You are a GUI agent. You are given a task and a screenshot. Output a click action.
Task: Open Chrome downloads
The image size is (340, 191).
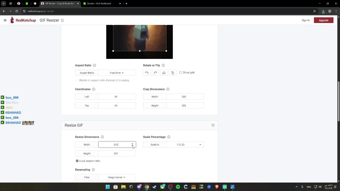(x=323, y=11)
